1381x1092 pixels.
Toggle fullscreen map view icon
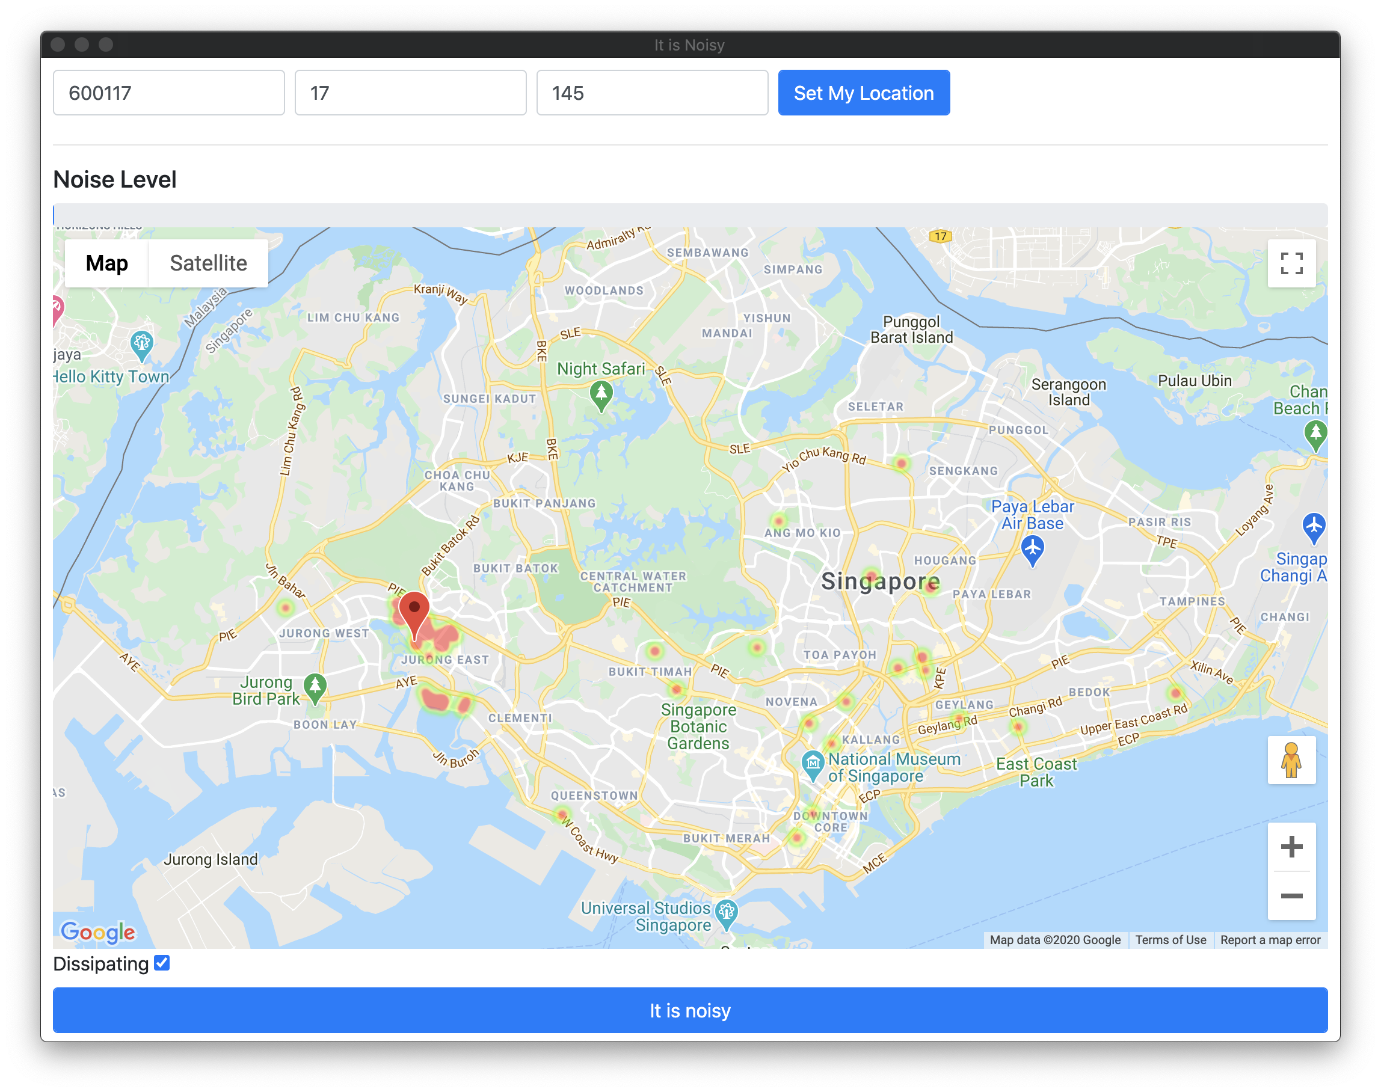1291,263
